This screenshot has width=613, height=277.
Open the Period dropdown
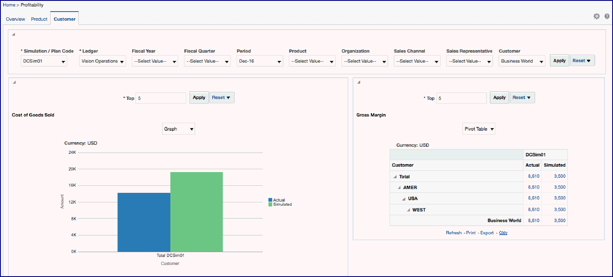(260, 61)
